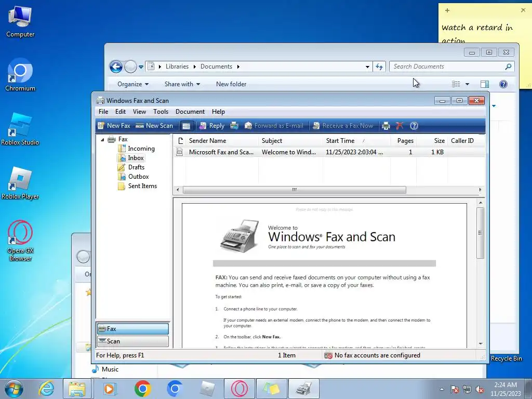532x399 pixels.
Task: Switch to the Fax view button
Action: point(132,329)
